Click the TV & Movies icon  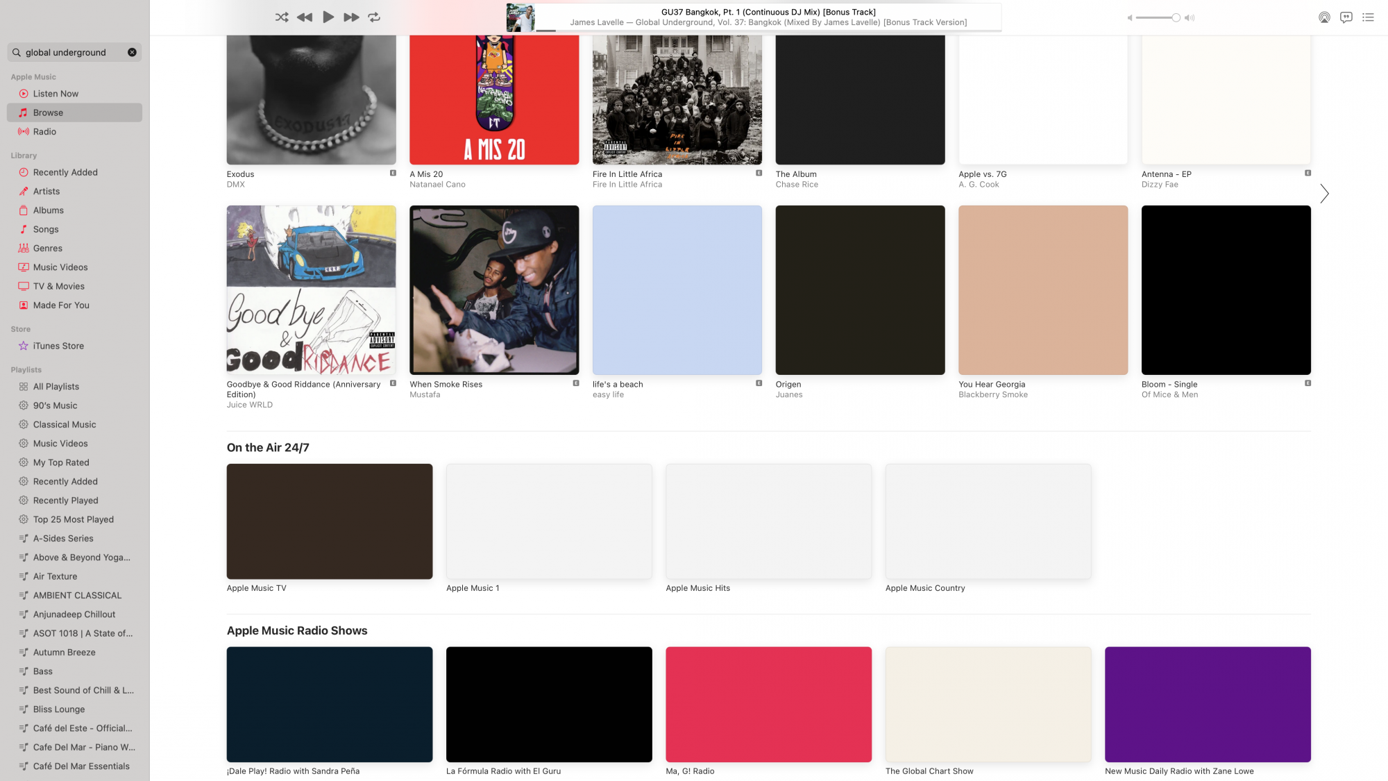coord(24,286)
